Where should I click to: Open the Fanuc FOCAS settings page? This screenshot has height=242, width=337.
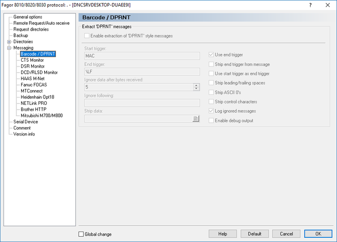click(x=34, y=85)
